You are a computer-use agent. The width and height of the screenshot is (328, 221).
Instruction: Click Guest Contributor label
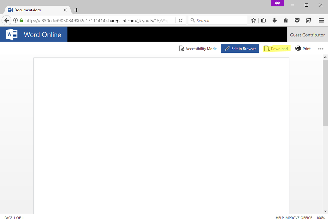point(307,35)
